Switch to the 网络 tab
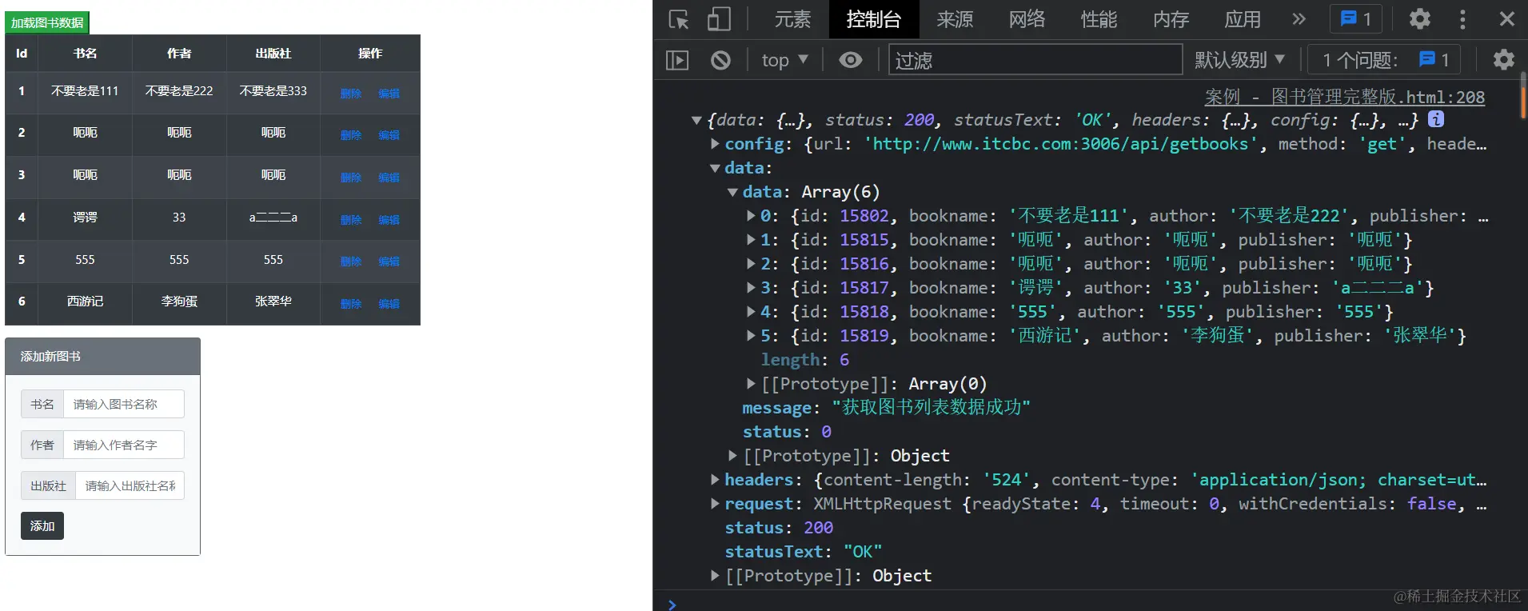This screenshot has height=611, width=1528. (x=1027, y=19)
